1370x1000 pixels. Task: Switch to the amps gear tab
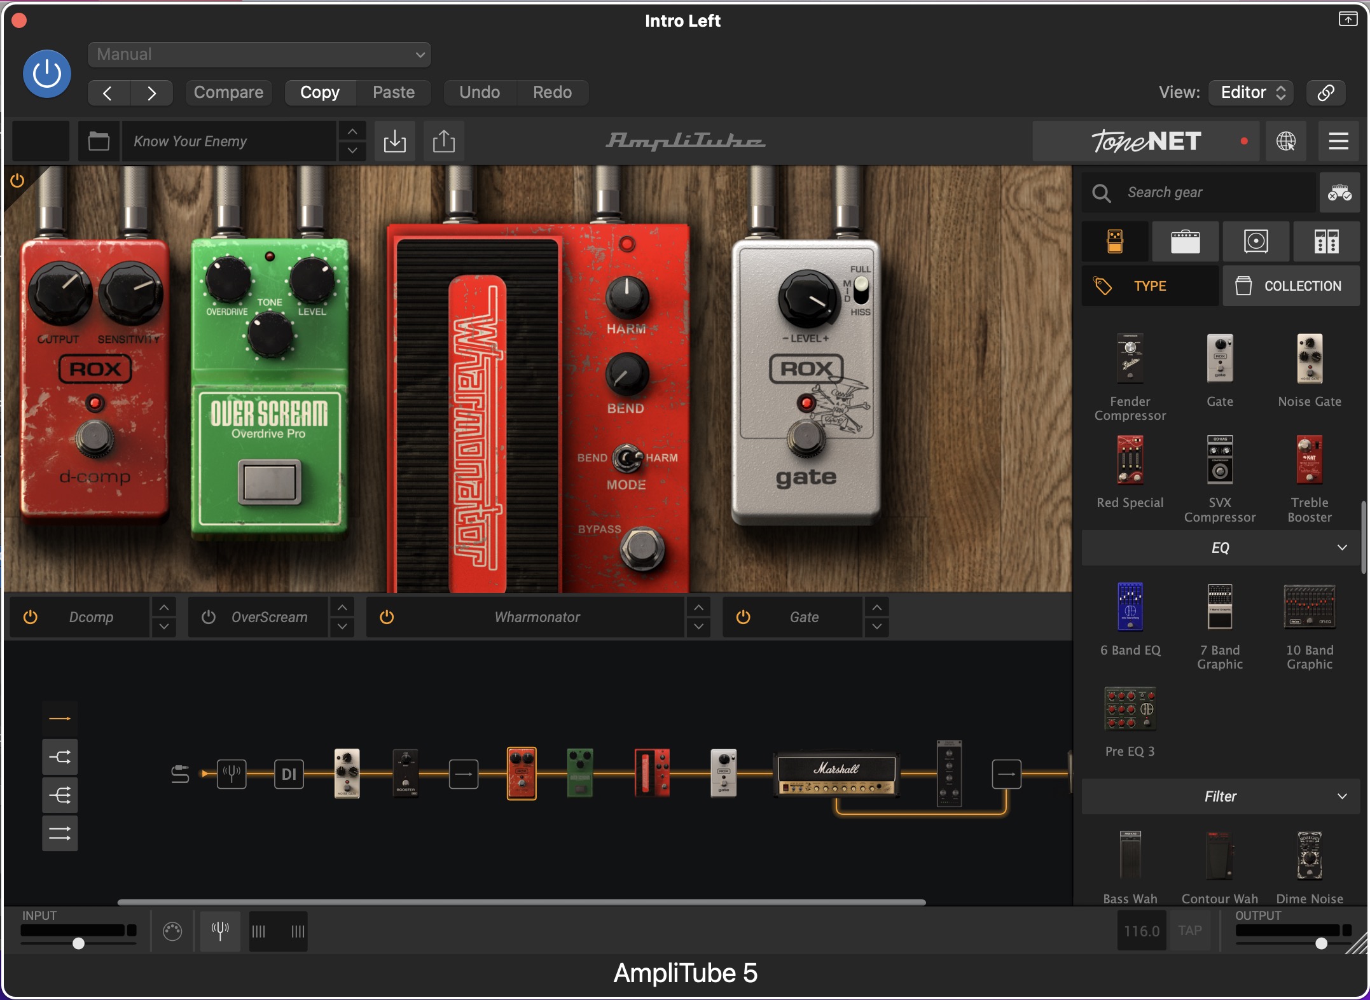pyautogui.click(x=1186, y=242)
